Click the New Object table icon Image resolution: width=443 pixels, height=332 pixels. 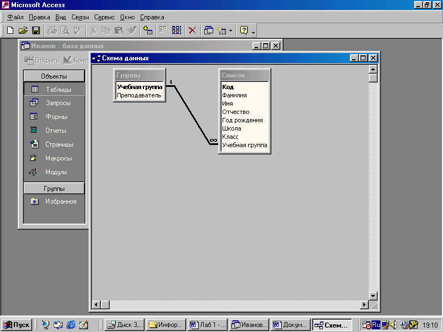221,30
